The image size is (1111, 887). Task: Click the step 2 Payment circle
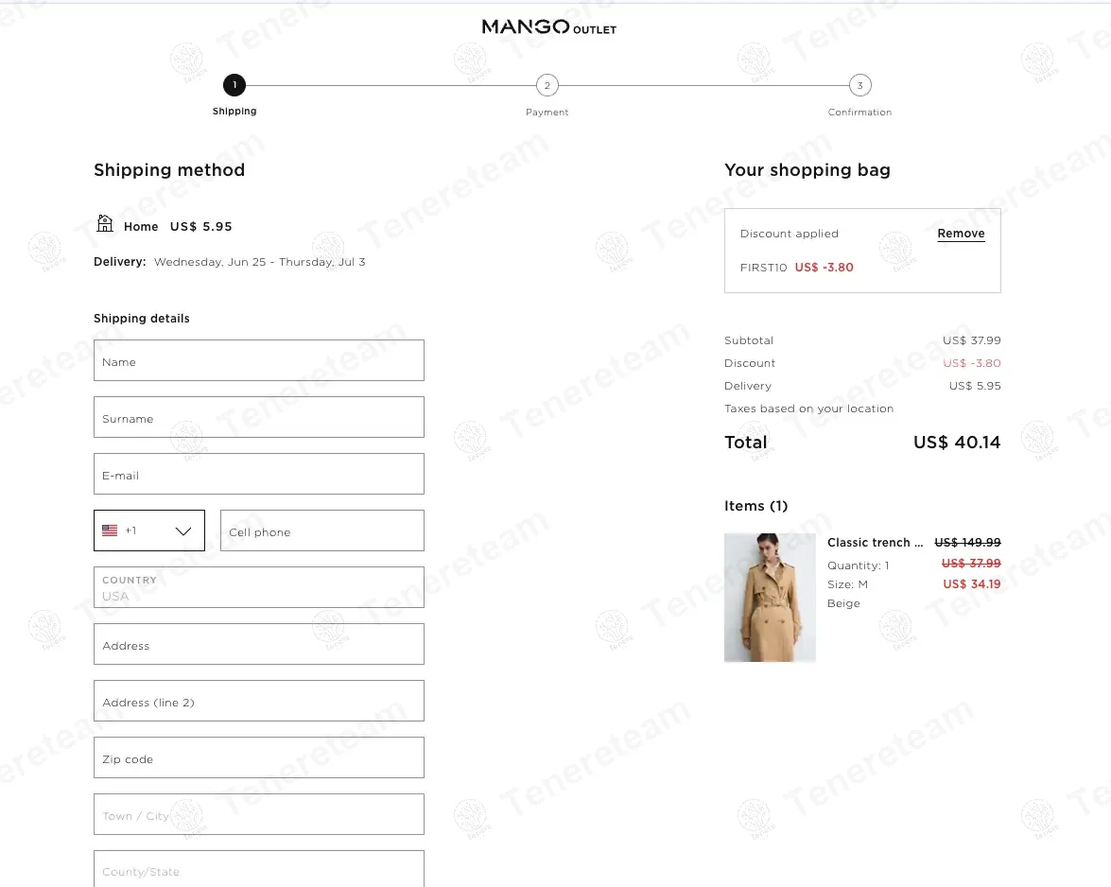tap(547, 86)
